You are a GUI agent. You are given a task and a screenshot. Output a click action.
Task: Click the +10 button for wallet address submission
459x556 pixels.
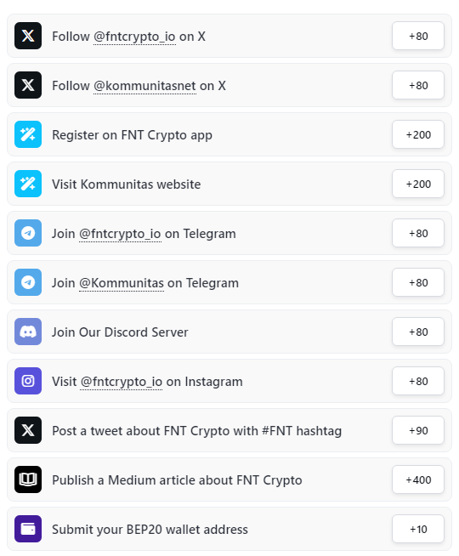coord(418,529)
